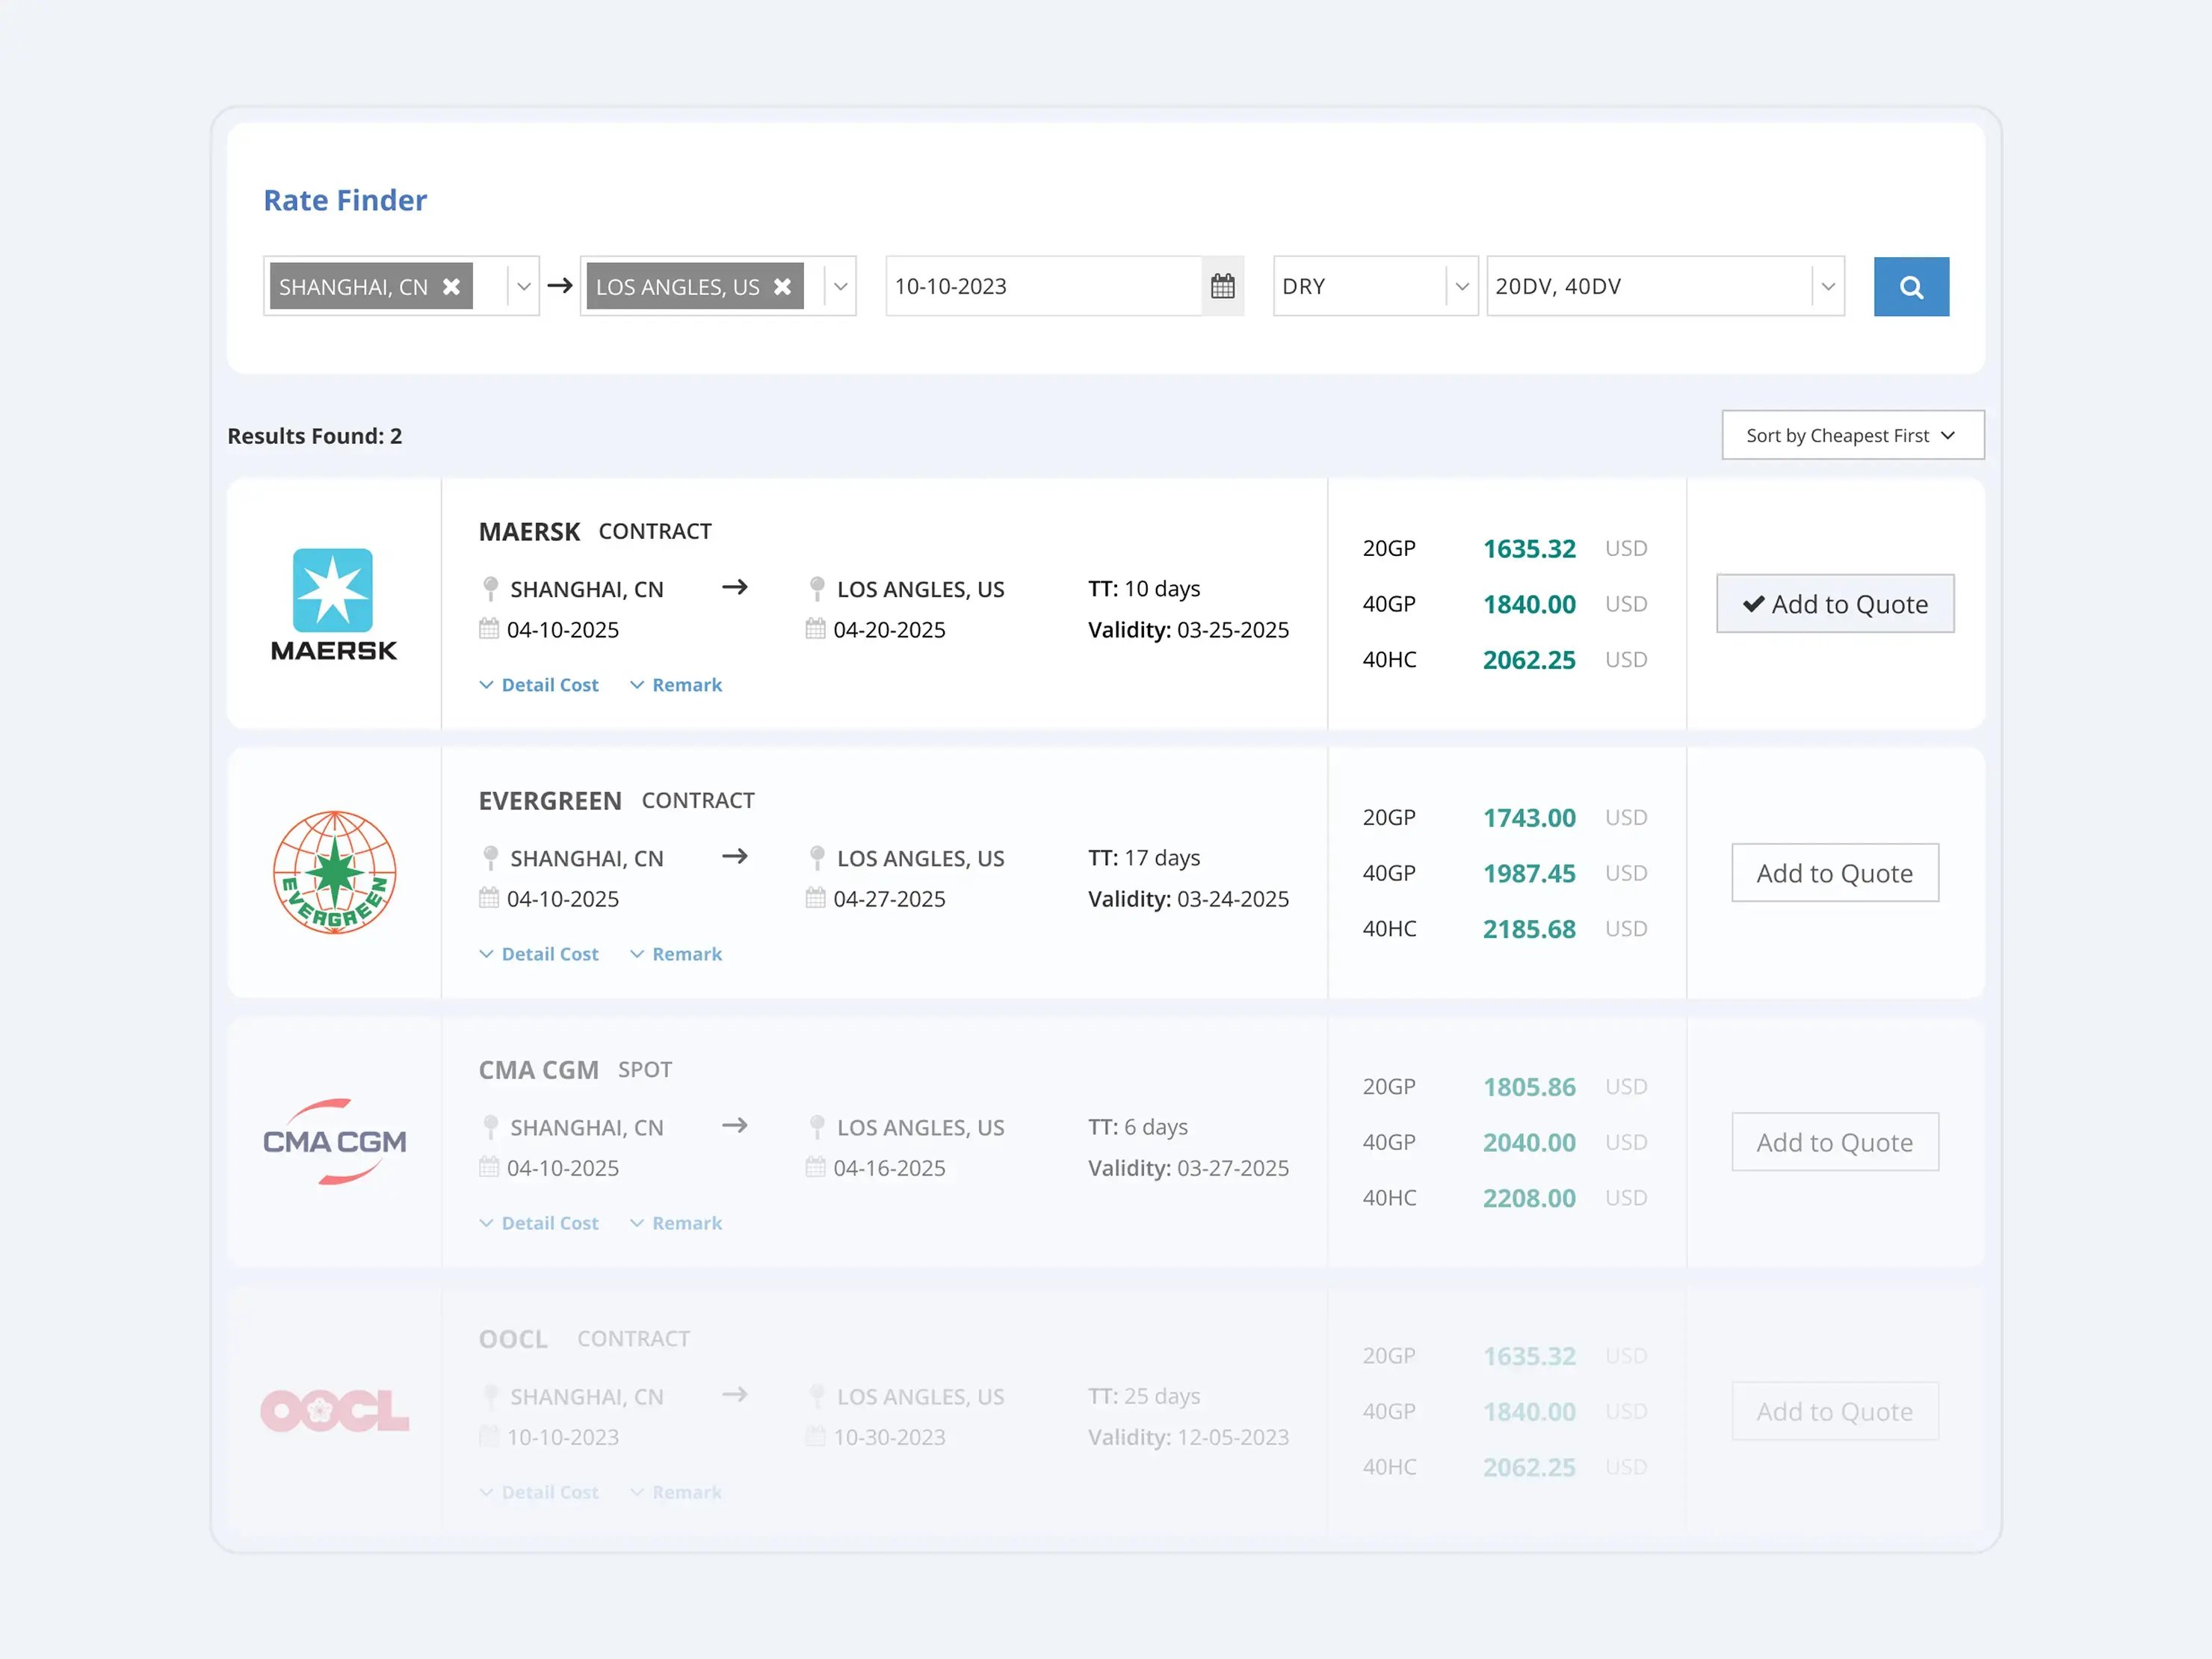Open the Sort by Cheapest First dropdown

point(1852,436)
